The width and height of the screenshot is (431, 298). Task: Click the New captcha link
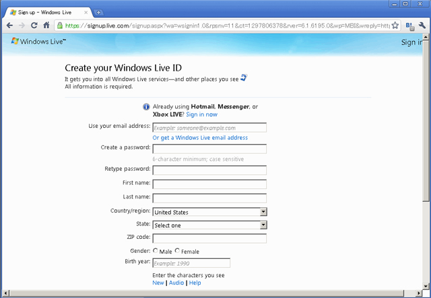pyautogui.click(x=158, y=283)
